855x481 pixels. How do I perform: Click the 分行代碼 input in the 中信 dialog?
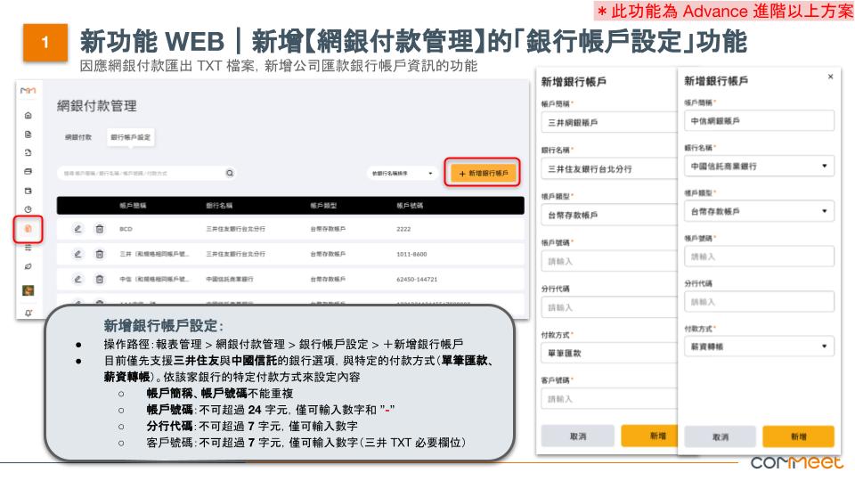point(759,302)
